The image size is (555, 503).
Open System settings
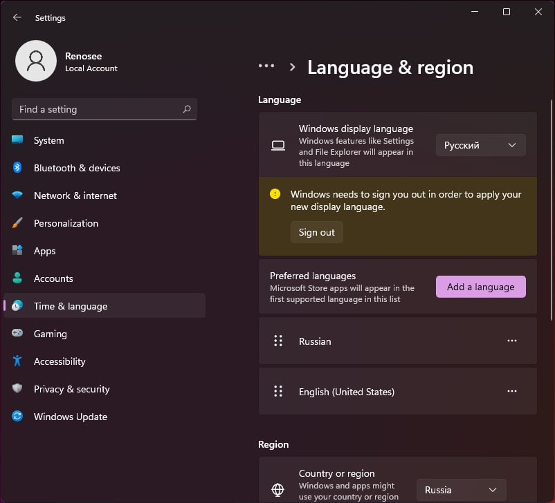[x=104, y=140]
